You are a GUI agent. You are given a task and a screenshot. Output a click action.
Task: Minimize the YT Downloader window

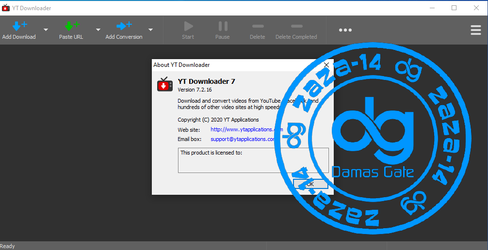click(x=432, y=8)
